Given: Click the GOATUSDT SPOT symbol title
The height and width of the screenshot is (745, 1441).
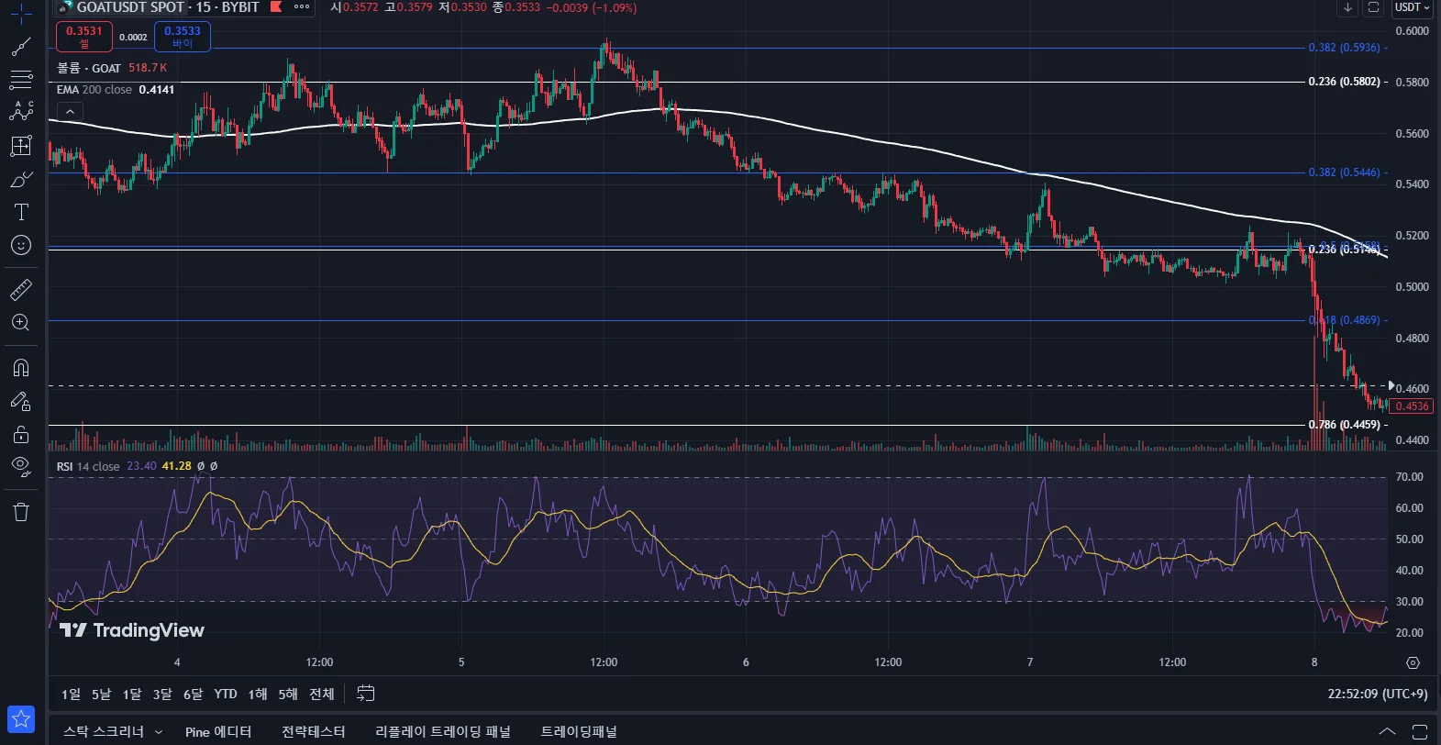Looking at the screenshot, I should (131, 7).
